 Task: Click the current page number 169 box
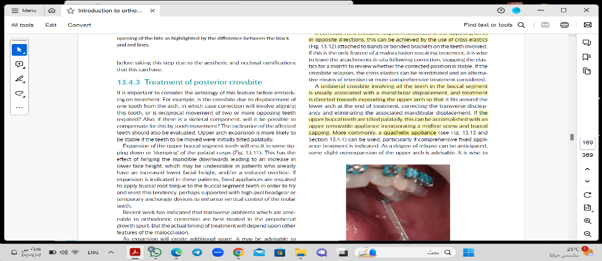click(x=587, y=143)
